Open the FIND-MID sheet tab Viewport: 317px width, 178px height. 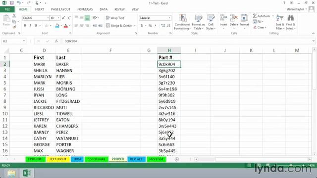[x=35, y=159]
